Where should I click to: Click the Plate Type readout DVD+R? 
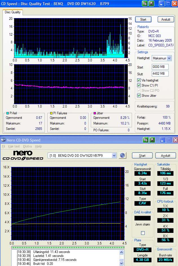[142, 250]
